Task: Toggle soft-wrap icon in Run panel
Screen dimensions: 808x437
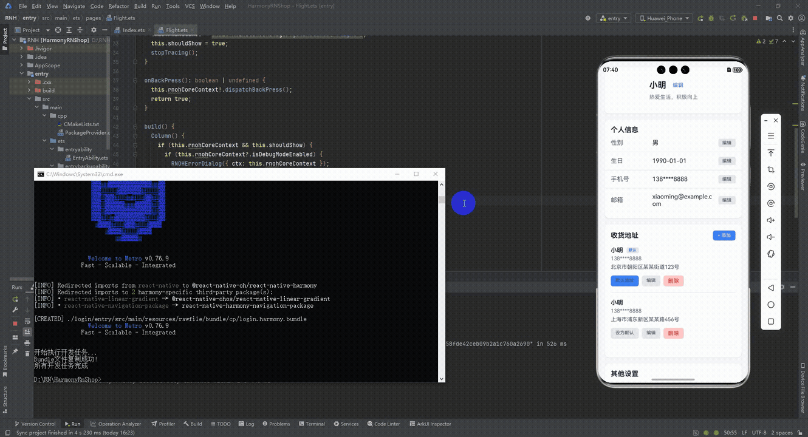Action: [27, 321]
